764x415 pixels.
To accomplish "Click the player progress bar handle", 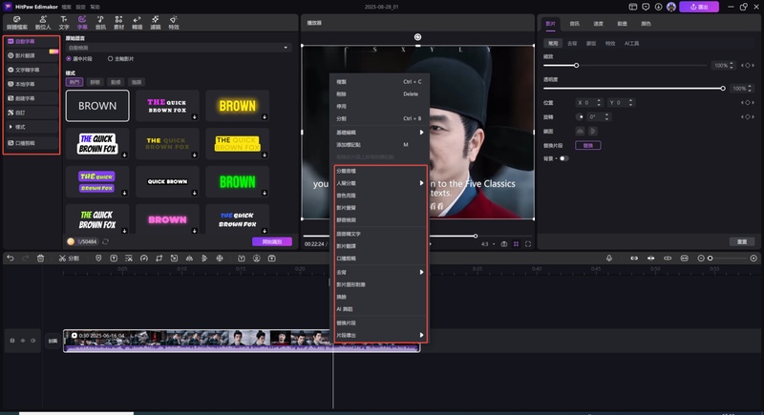I will pyautogui.click(x=476, y=236).
